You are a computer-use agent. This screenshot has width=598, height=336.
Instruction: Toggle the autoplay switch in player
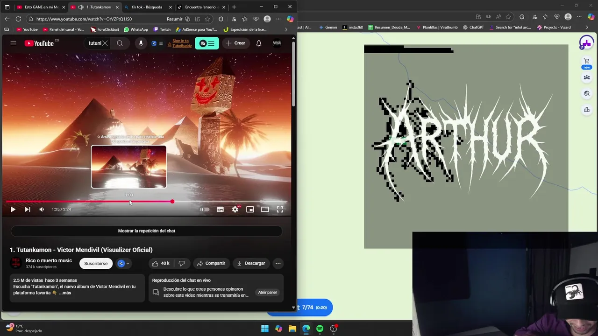click(x=205, y=210)
